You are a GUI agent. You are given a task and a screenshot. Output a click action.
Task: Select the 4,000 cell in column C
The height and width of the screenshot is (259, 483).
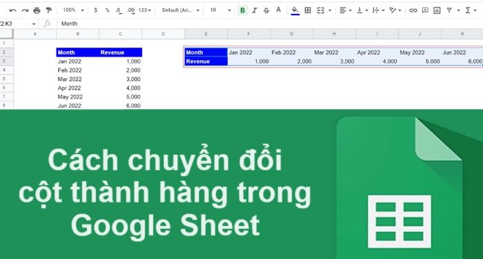pyautogui.click(x=121, y=88)
